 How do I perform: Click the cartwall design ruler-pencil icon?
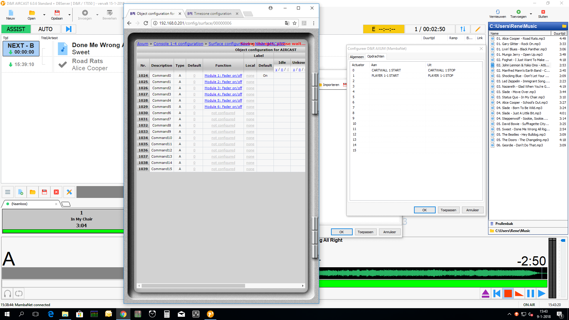(69, 192)
